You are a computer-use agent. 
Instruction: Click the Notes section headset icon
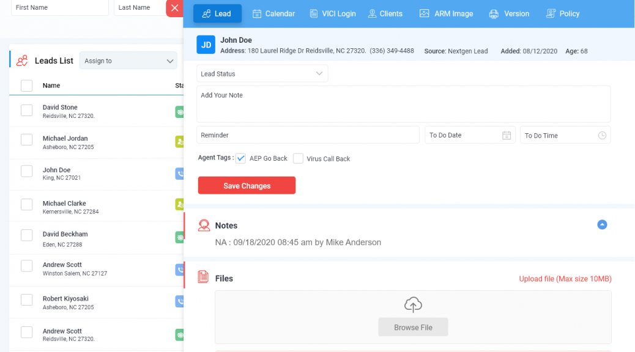point(204,225)
